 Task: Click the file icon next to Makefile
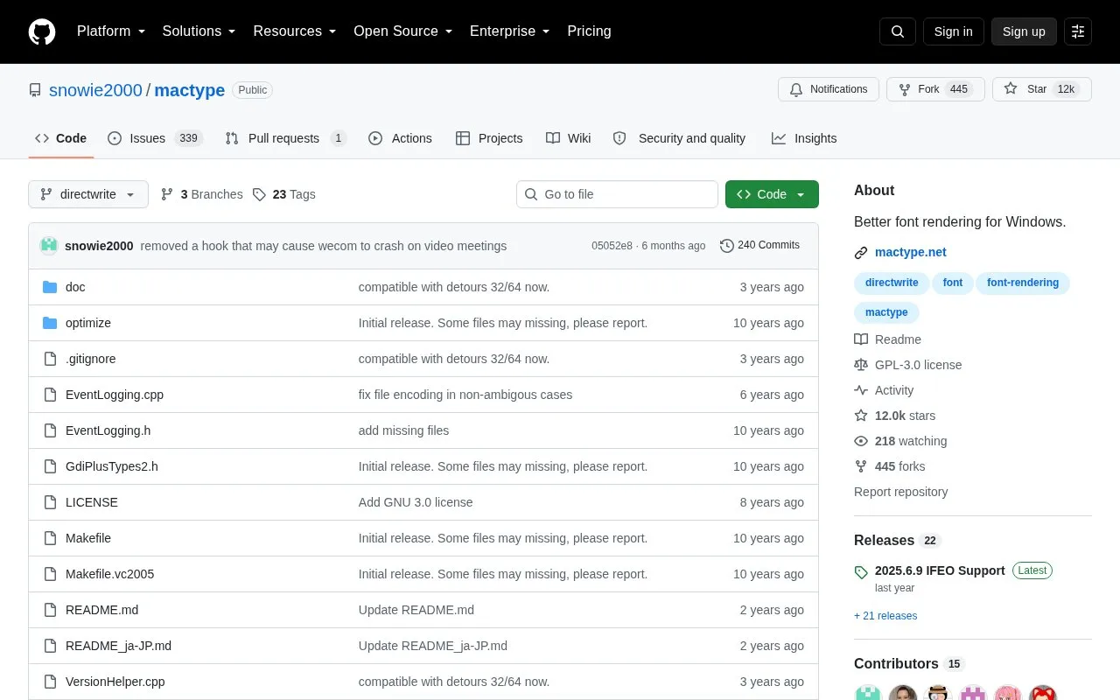[50, 538]
